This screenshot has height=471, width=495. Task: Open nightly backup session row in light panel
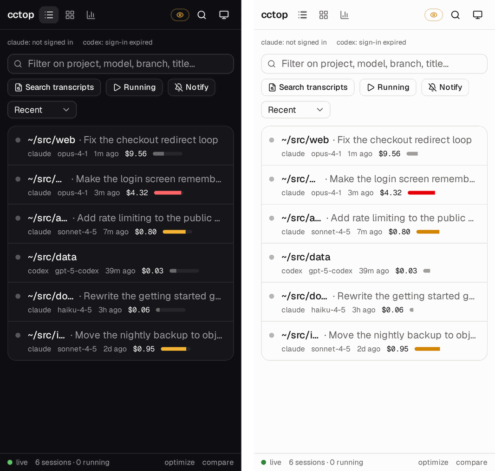tap(374, 341)
